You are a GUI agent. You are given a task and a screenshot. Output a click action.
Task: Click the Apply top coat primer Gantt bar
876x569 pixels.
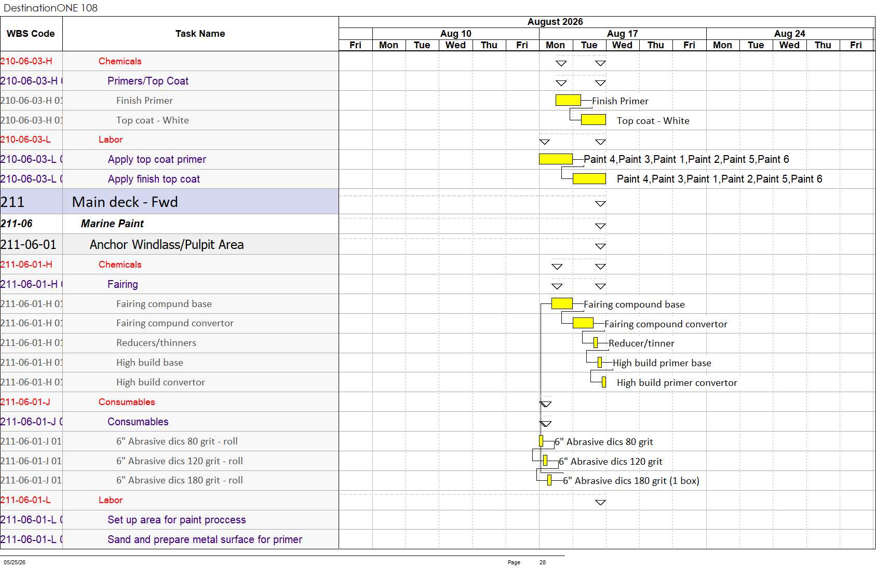point(556,159)
